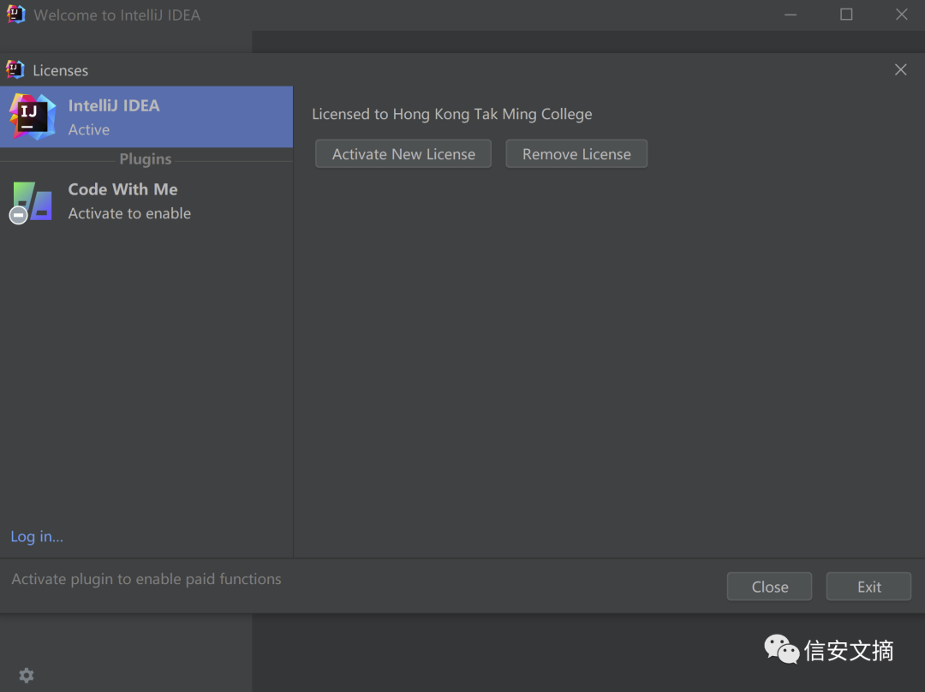The width and height of the screenshot is (925, 692).
Task: Click the disabled minus badge on Code With Me
Action: click(18, 216)
